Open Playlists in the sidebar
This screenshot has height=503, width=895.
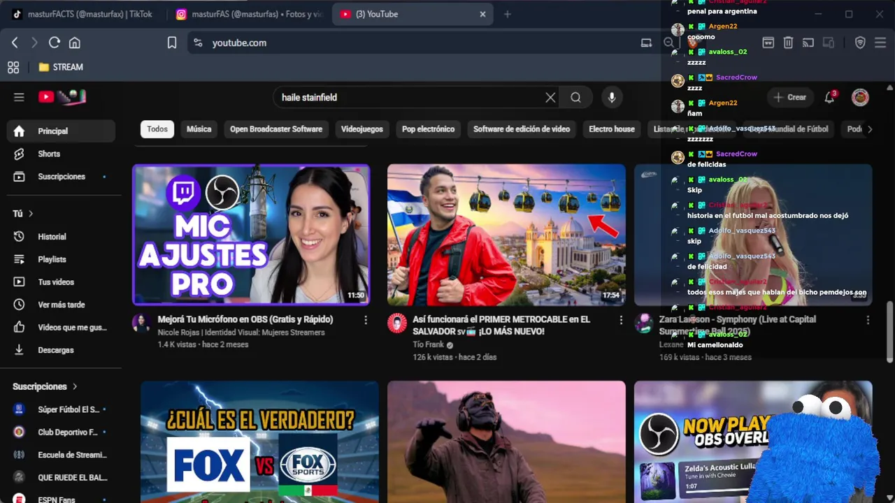click(x=61, y=259)
